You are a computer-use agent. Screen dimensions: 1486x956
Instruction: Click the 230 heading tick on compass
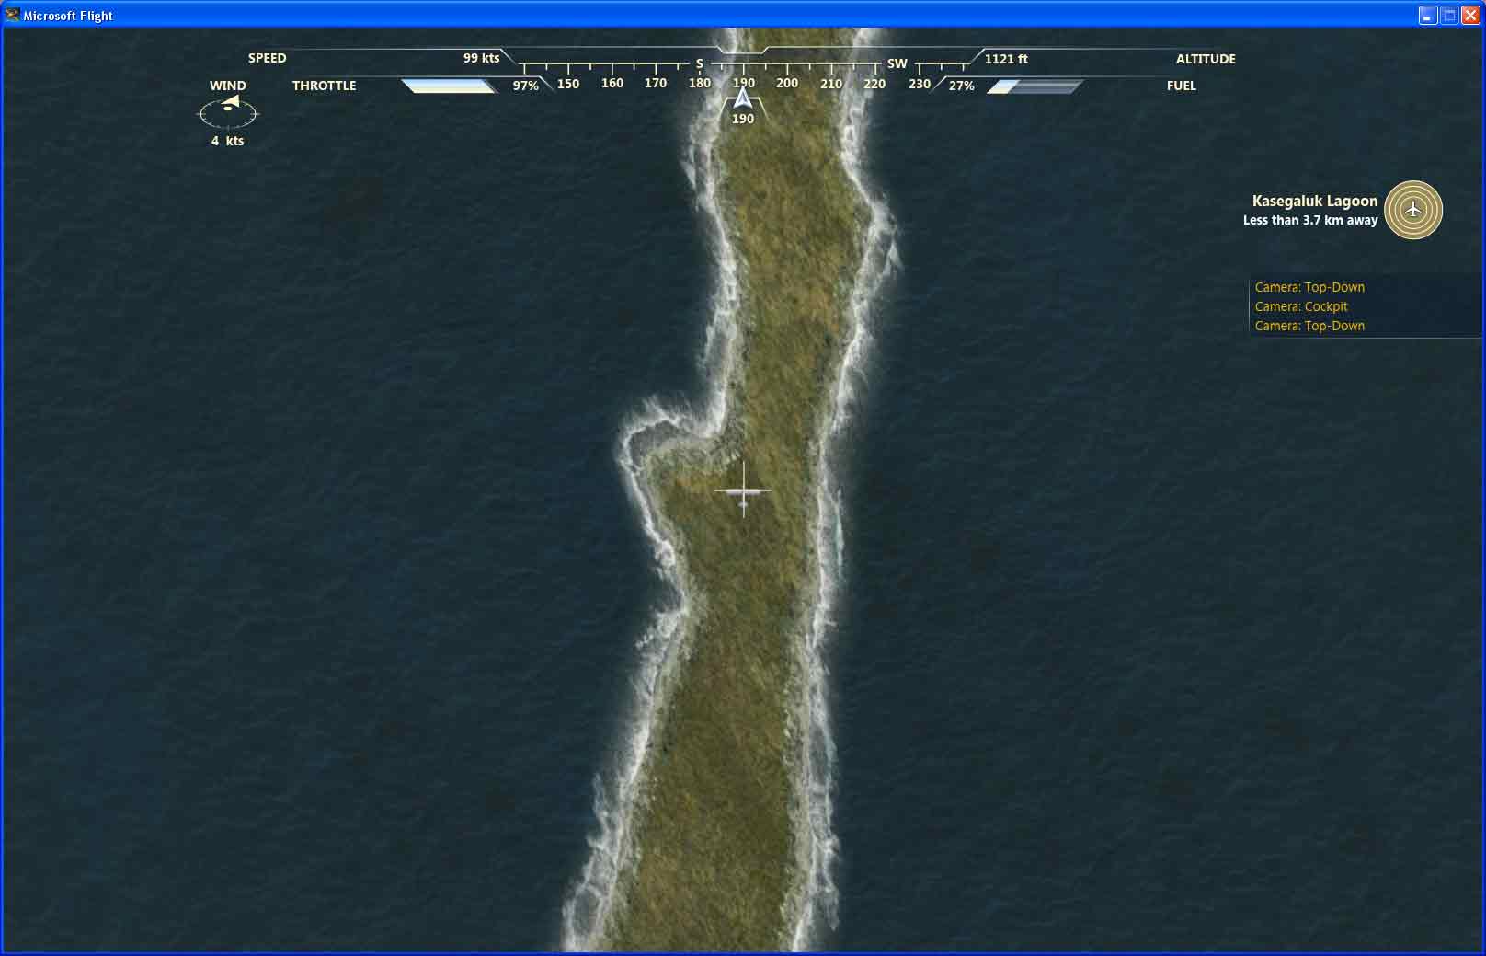point(920,83)
